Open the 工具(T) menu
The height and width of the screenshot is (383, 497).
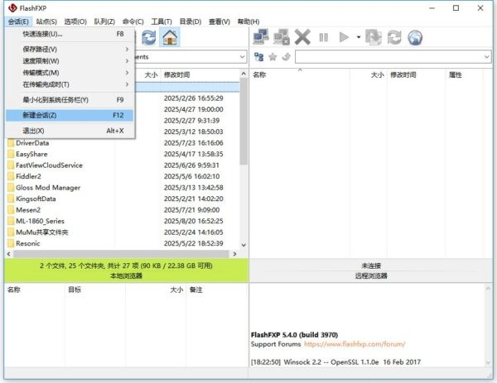click(x=162, y=22)
